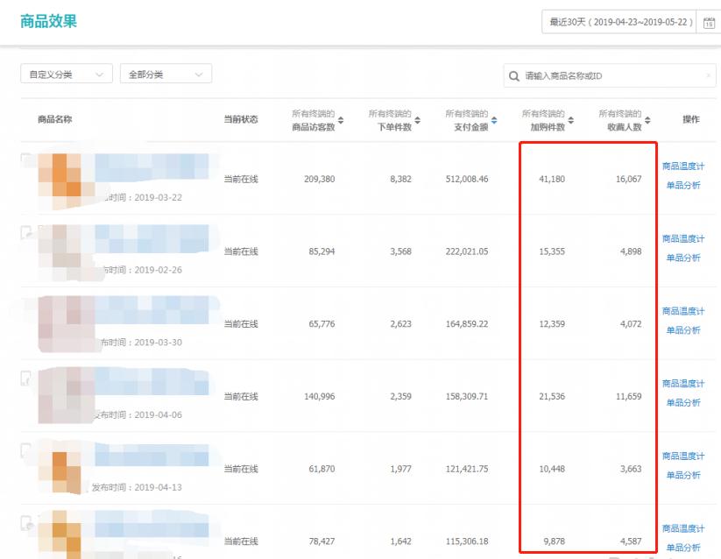
Task: Expand the 全部分类 dropdown
Action: tap(166, 74)
